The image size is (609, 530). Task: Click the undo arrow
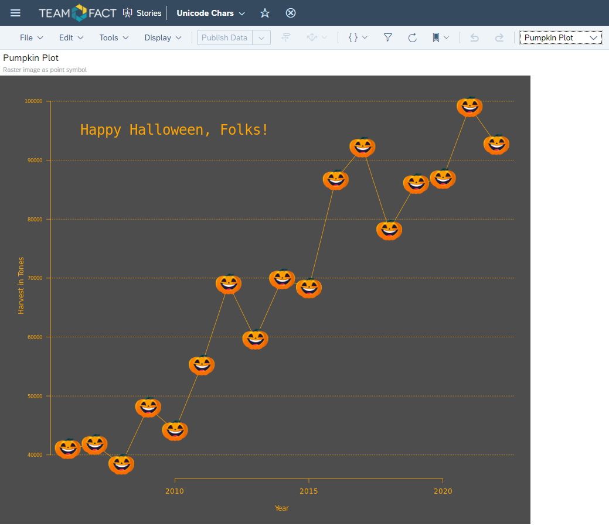click(474, 37)
